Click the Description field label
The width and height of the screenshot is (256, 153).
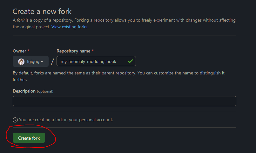24,91
